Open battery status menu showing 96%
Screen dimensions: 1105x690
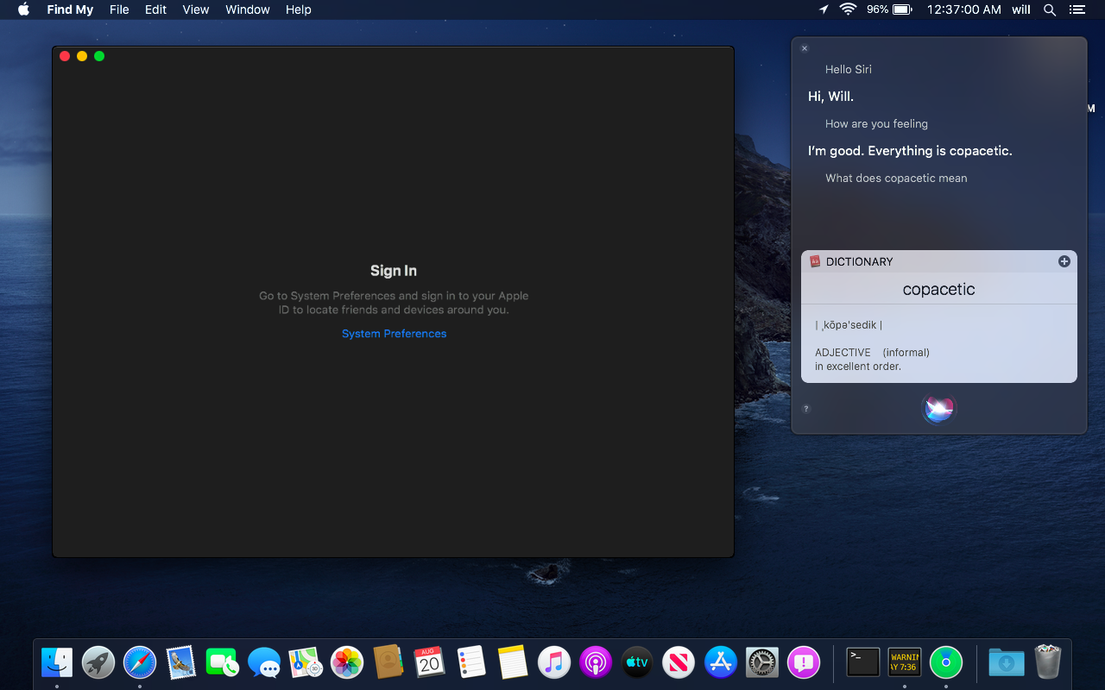click(x=890, y=9)
